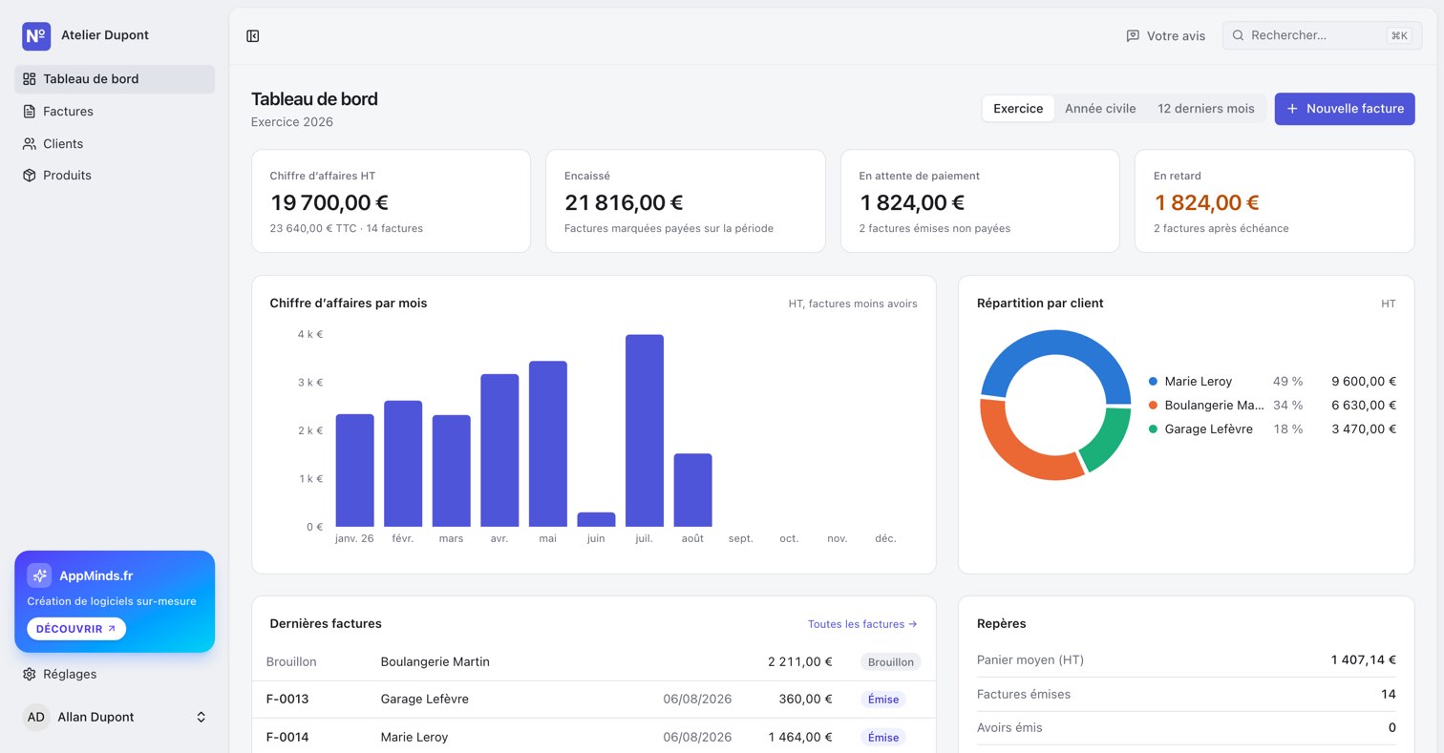The height and width of the screenshot is (753, 1444).
Task: Click the Émise badge on F-0013 row
Action: (883, 700)
